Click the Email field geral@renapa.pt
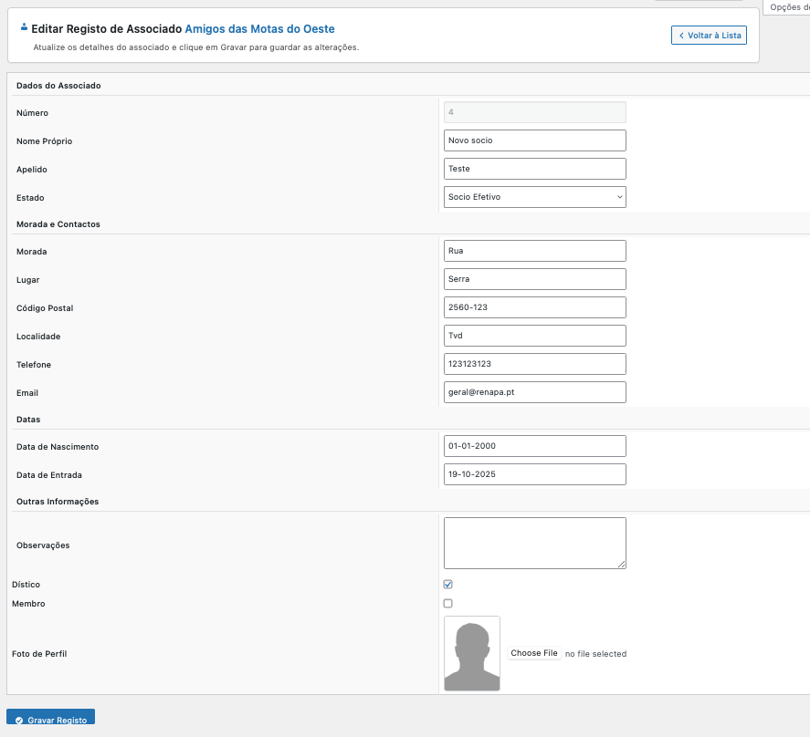The width and height of the screenshot is (810, 737). [x=534, y=392]
